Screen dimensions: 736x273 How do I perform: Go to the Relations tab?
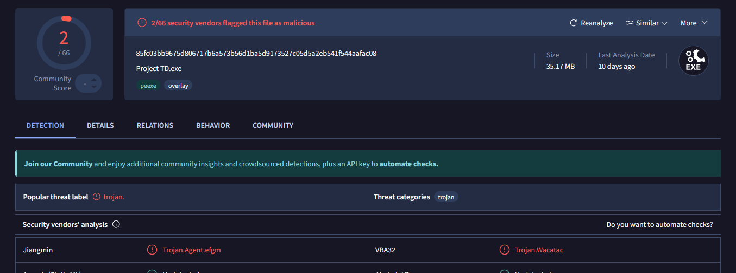[155, 125]
